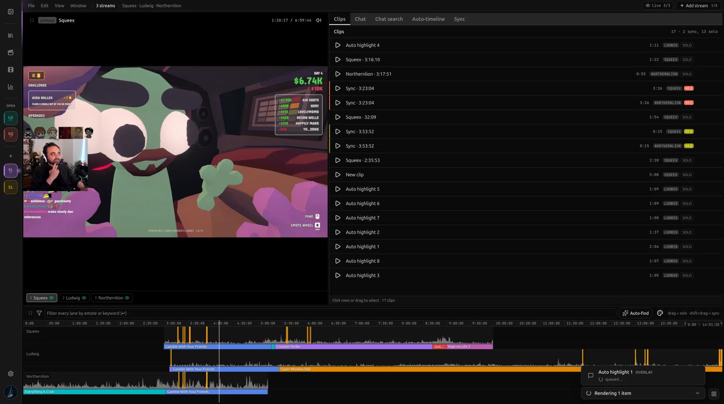The width and height of the screenshot is (724, 404).
Task: Play the Auto highlight 8 clip
Action: [x=338, y=261]
